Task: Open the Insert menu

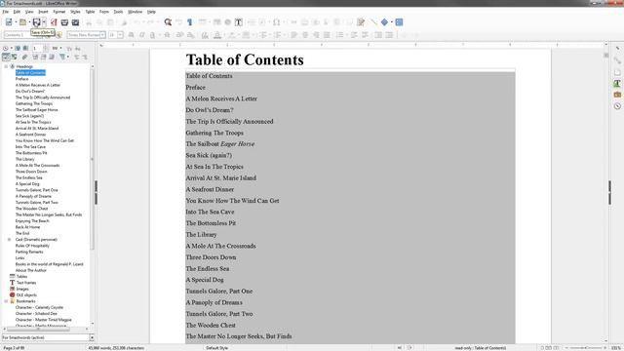Action: point(43,12)
